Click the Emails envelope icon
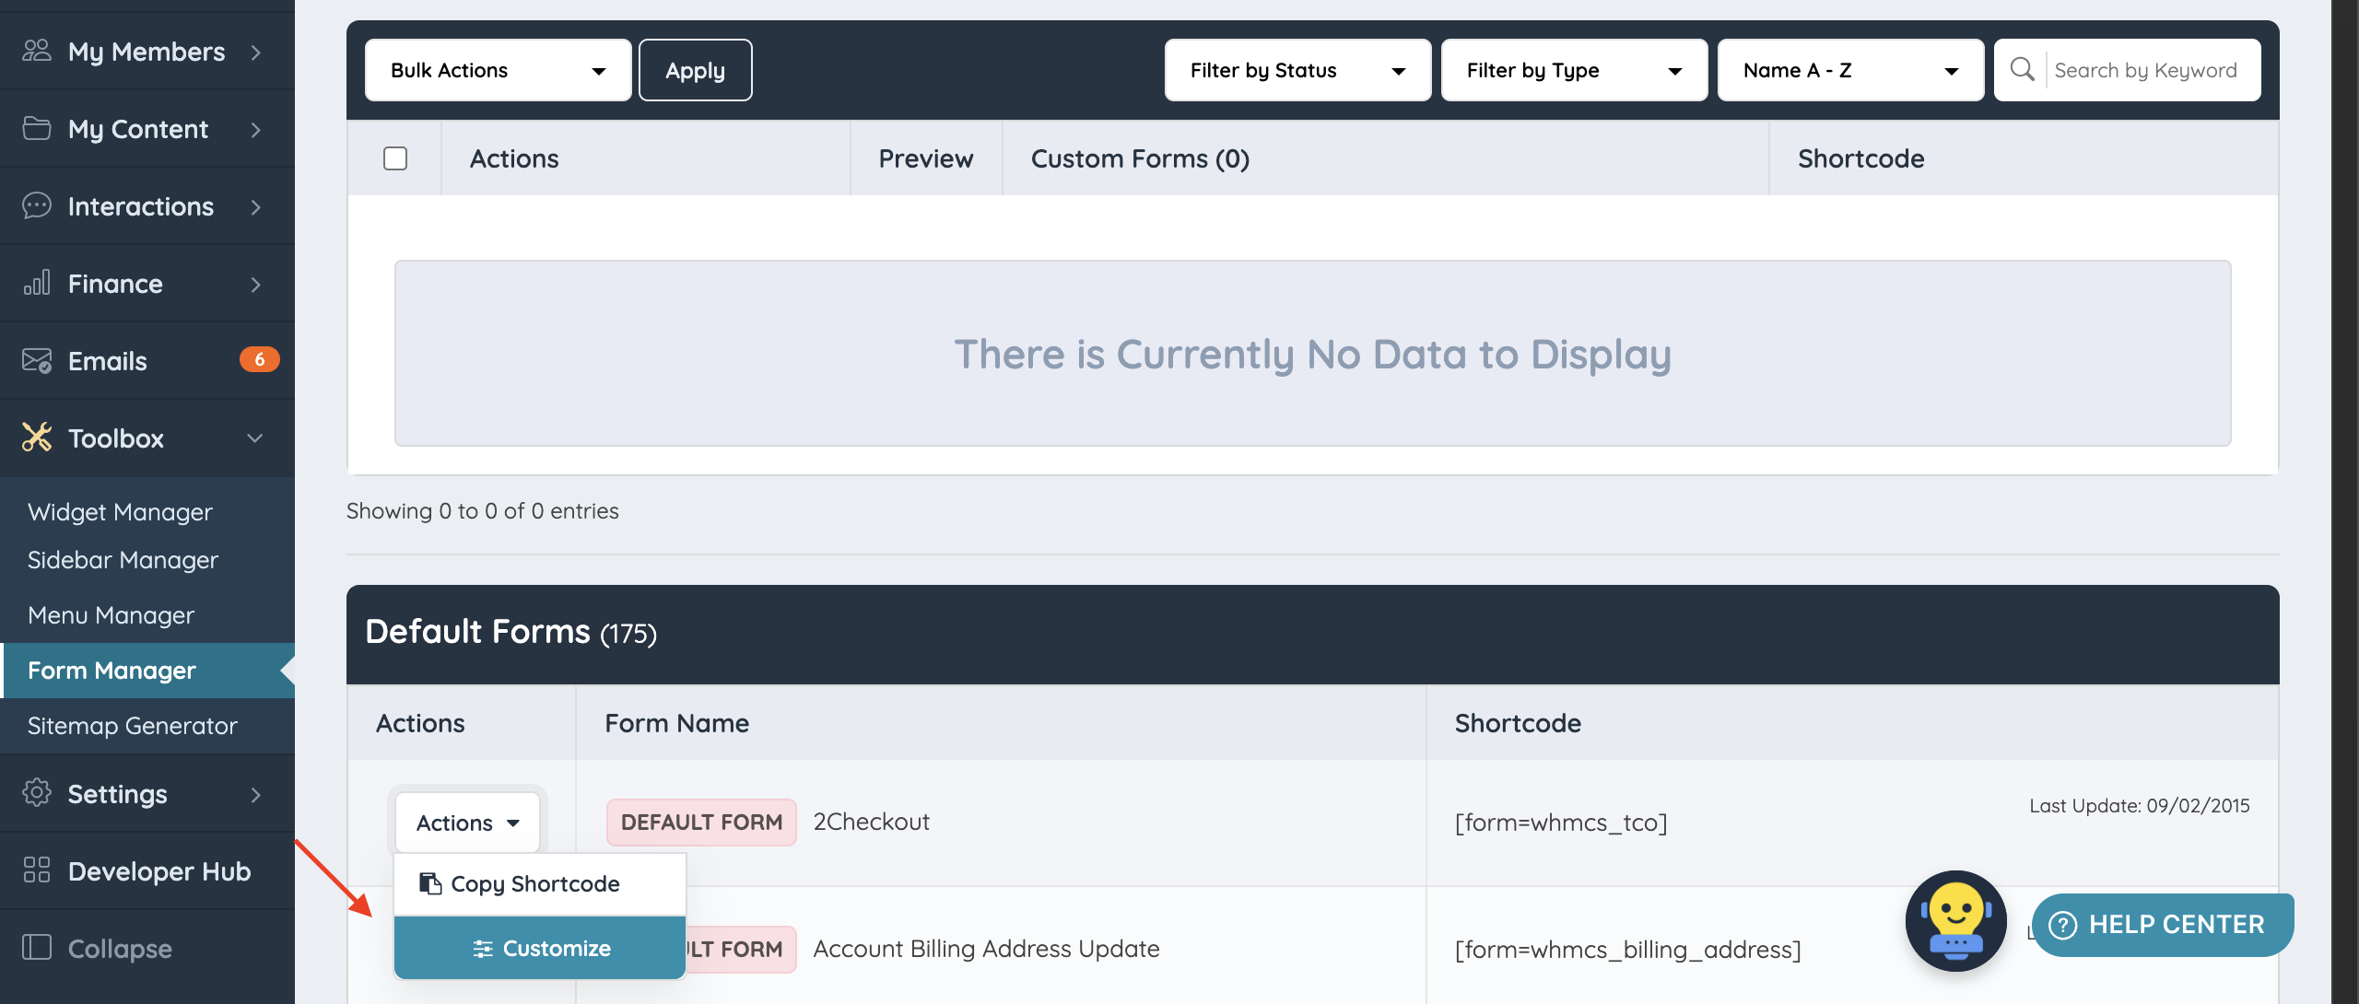This screenshot has height=1004, width=2359. tap(37, 360)
